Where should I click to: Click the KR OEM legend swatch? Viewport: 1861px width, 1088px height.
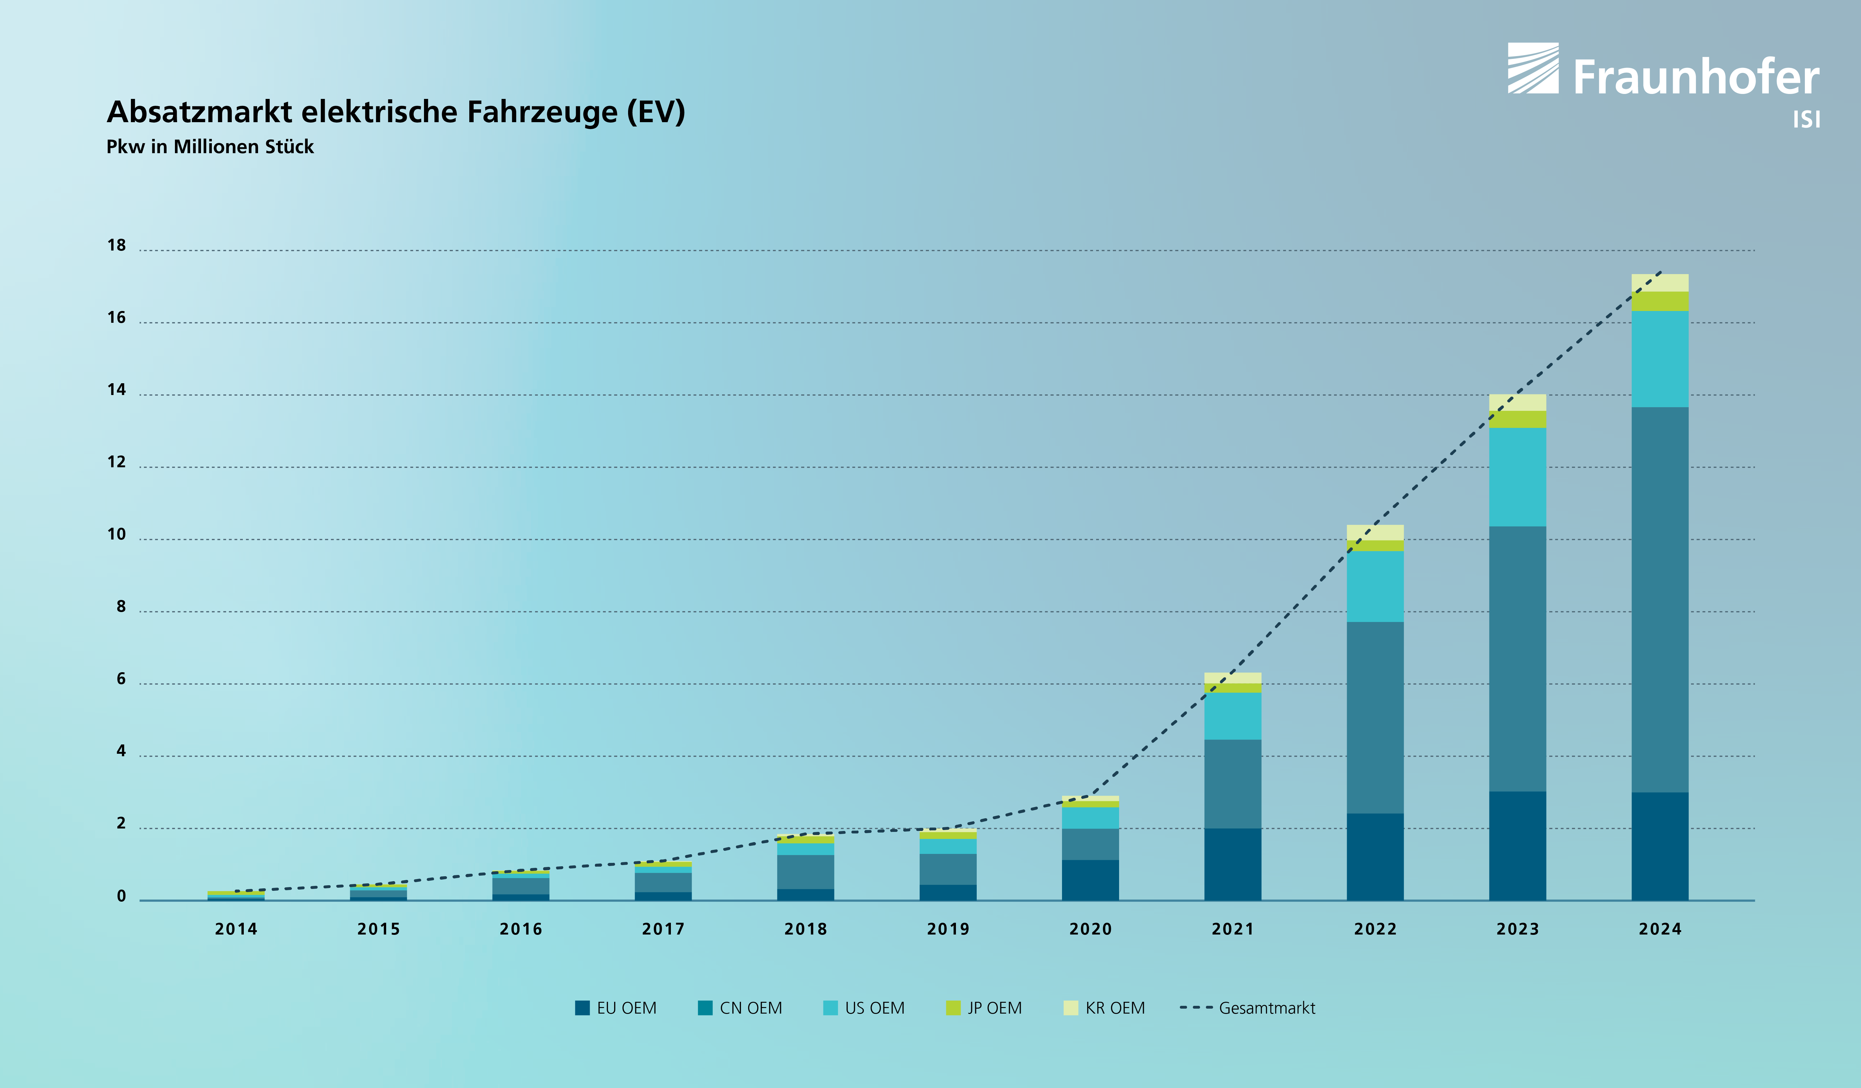[x=1071, y=1008]
